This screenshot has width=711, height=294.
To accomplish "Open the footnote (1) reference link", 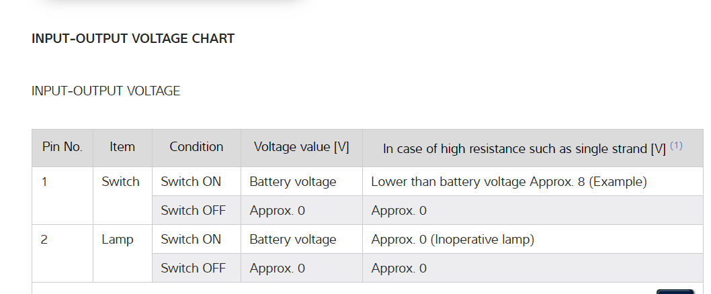I will tap(676, 146).
